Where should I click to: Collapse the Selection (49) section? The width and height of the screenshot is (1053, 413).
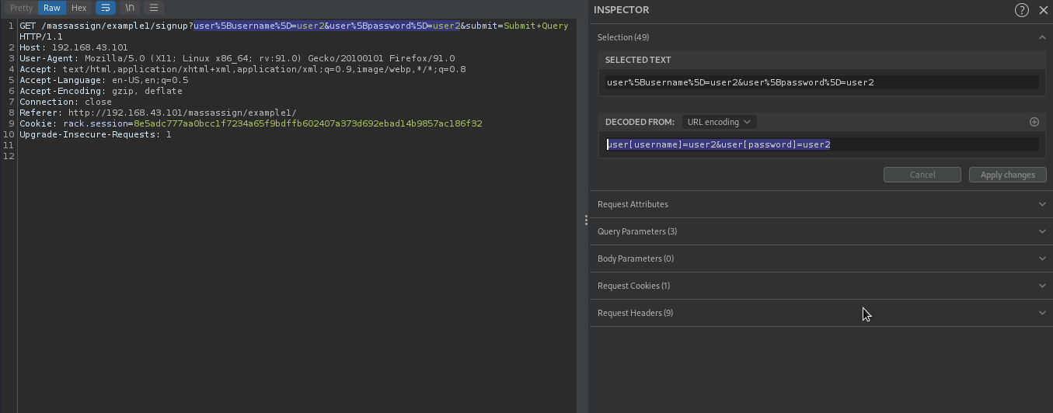coord(821,37)
